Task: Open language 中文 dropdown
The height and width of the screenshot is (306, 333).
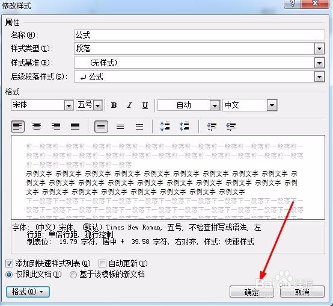Action: (x=272, y=105)
